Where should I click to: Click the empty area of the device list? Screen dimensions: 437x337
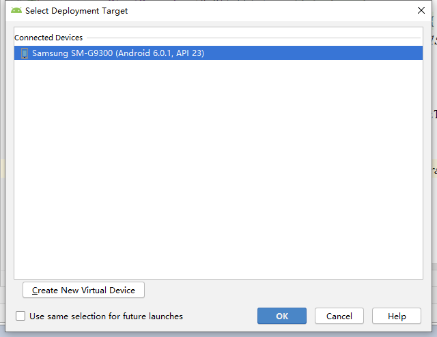coord(218,171)
